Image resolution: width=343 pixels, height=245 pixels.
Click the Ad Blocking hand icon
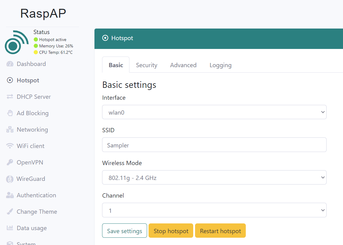pyautogui.click(x=10, y=113)
